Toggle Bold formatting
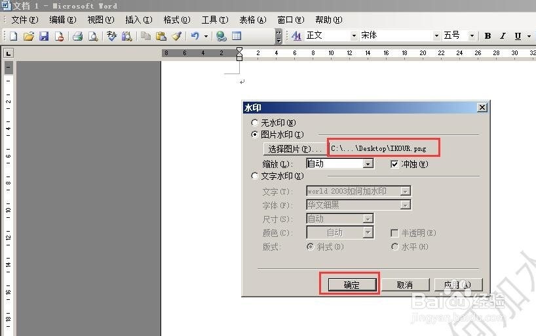 pos(488,35)
